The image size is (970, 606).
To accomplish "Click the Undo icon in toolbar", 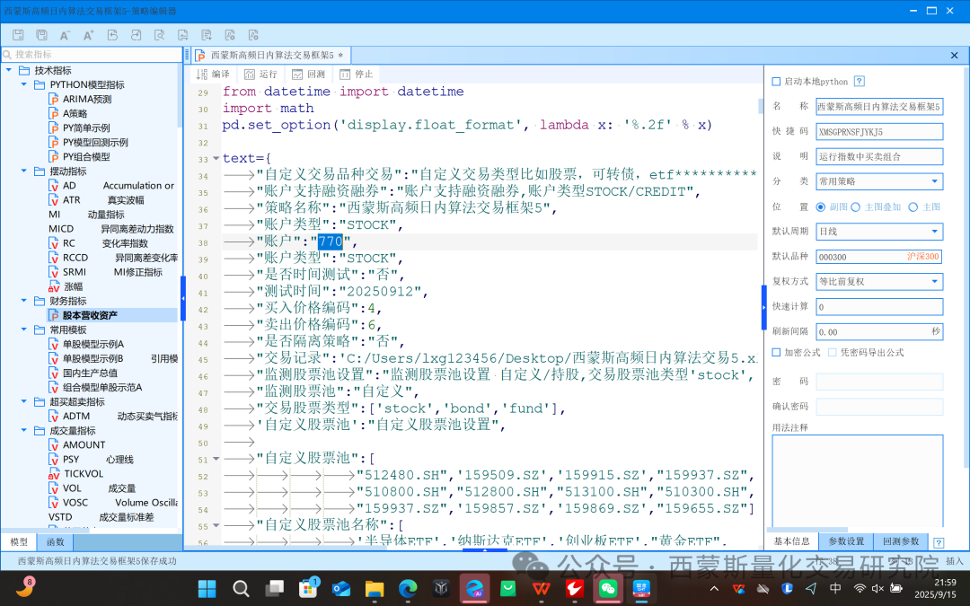I will coord(112,35).
